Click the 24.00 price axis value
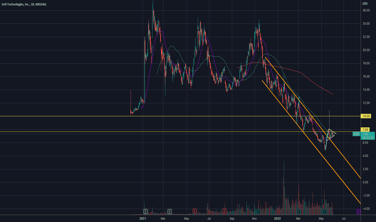This screenshot has width=376, height=222. pyautogui.click(x=366, y=23)
